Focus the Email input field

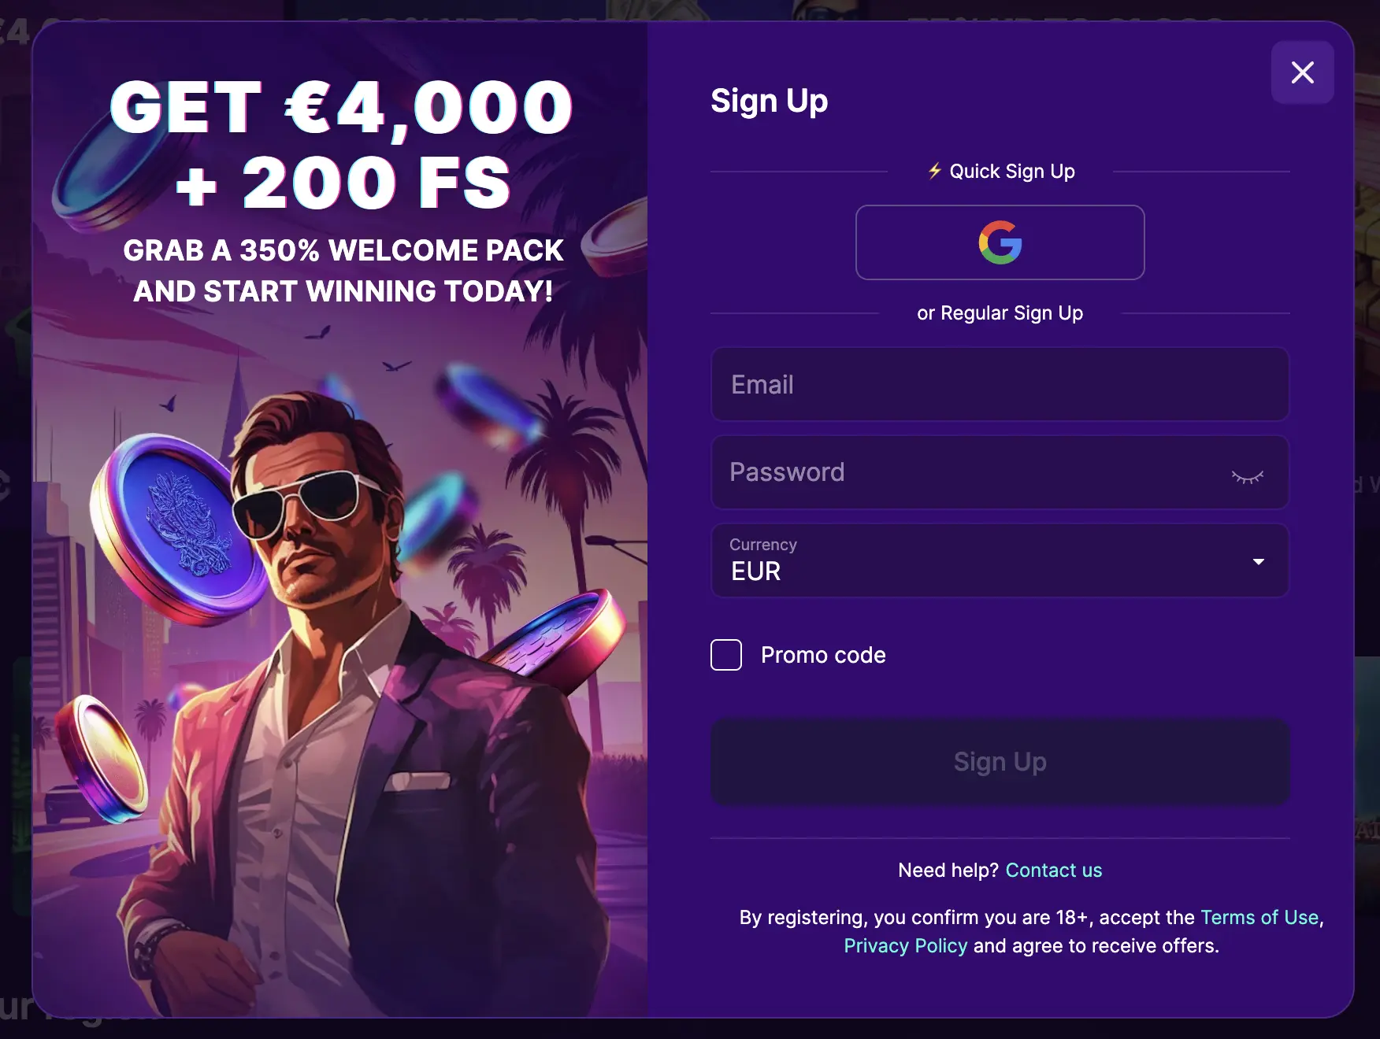[1000, 385]
